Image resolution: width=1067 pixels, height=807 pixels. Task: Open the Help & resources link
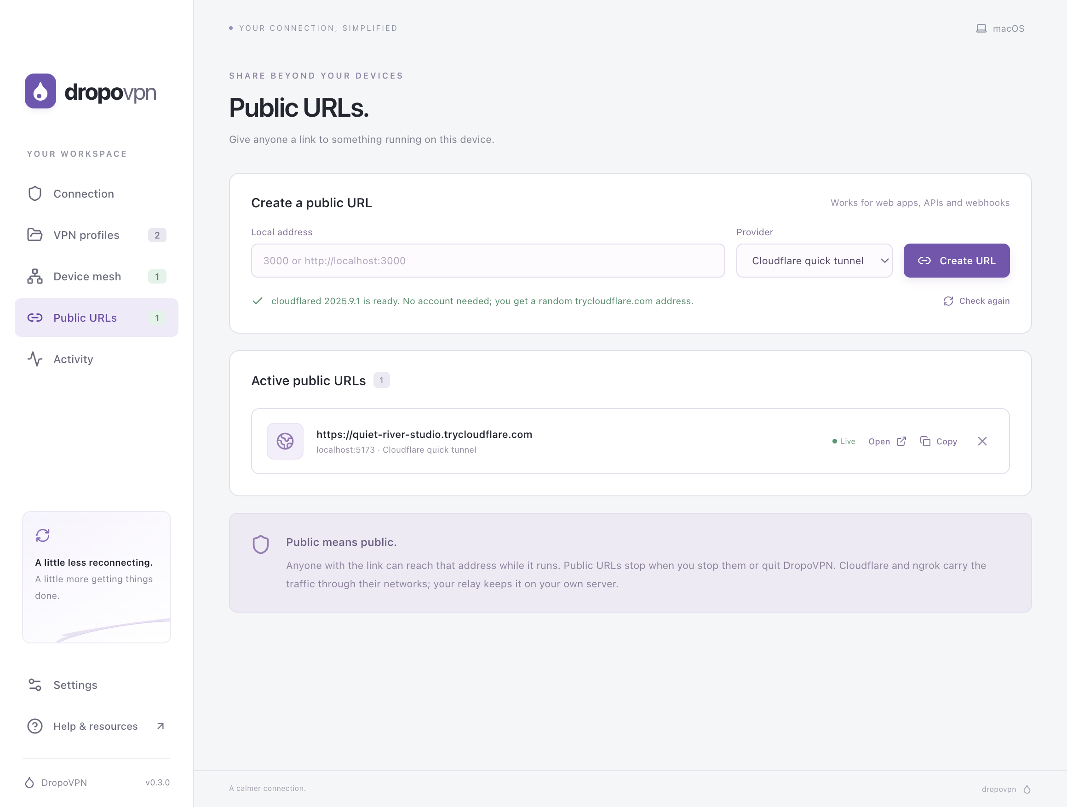97,726
